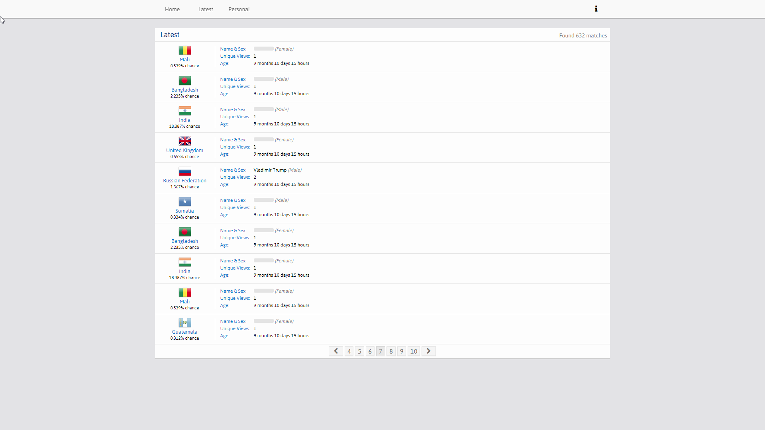Jump to page 10 in pagination

click(x=414, y=351)
